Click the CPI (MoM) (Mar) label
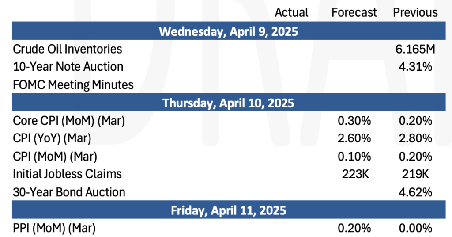452x237 pixels. [x=55, y=157]
